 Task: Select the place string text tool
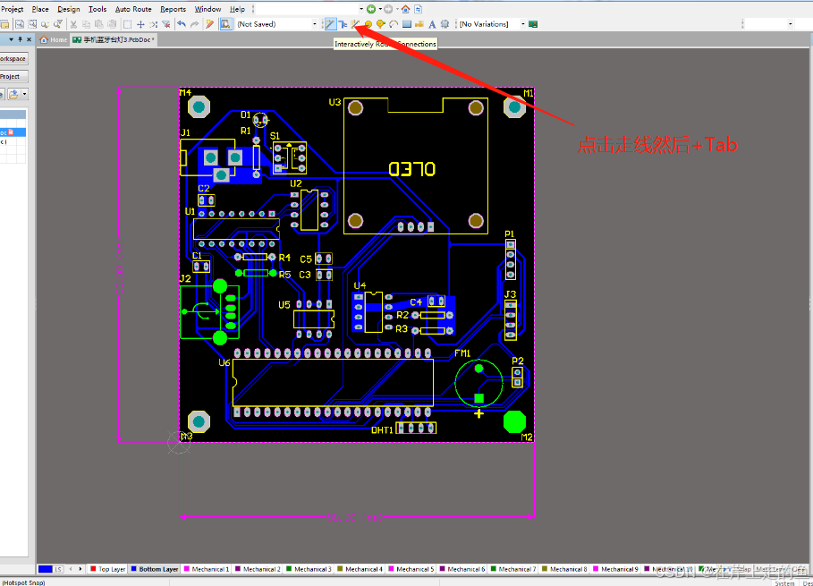[x=432, y=24]
